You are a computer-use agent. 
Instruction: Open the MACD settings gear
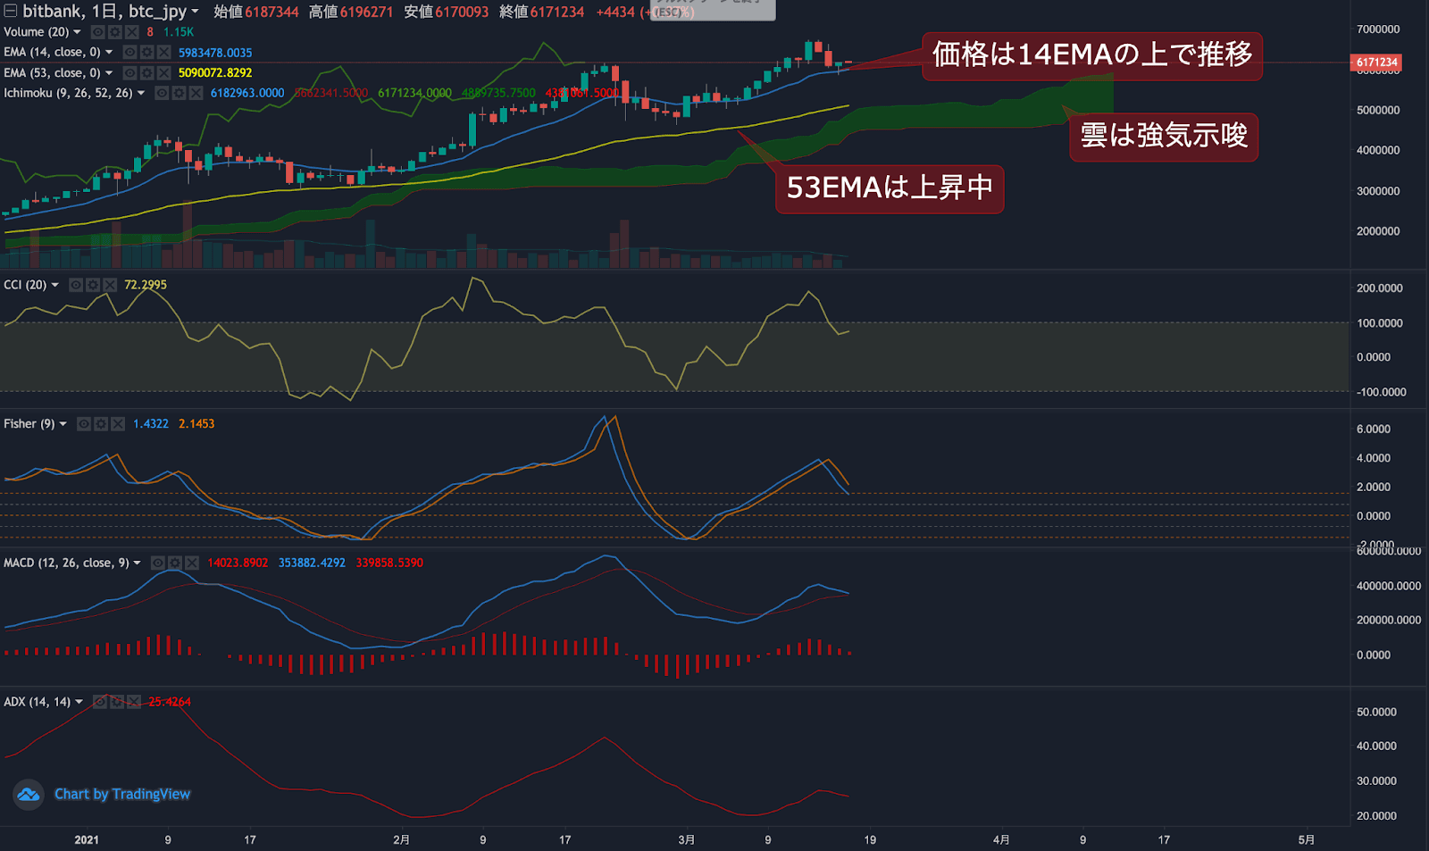pyautogui.click(x=174, y=563)
